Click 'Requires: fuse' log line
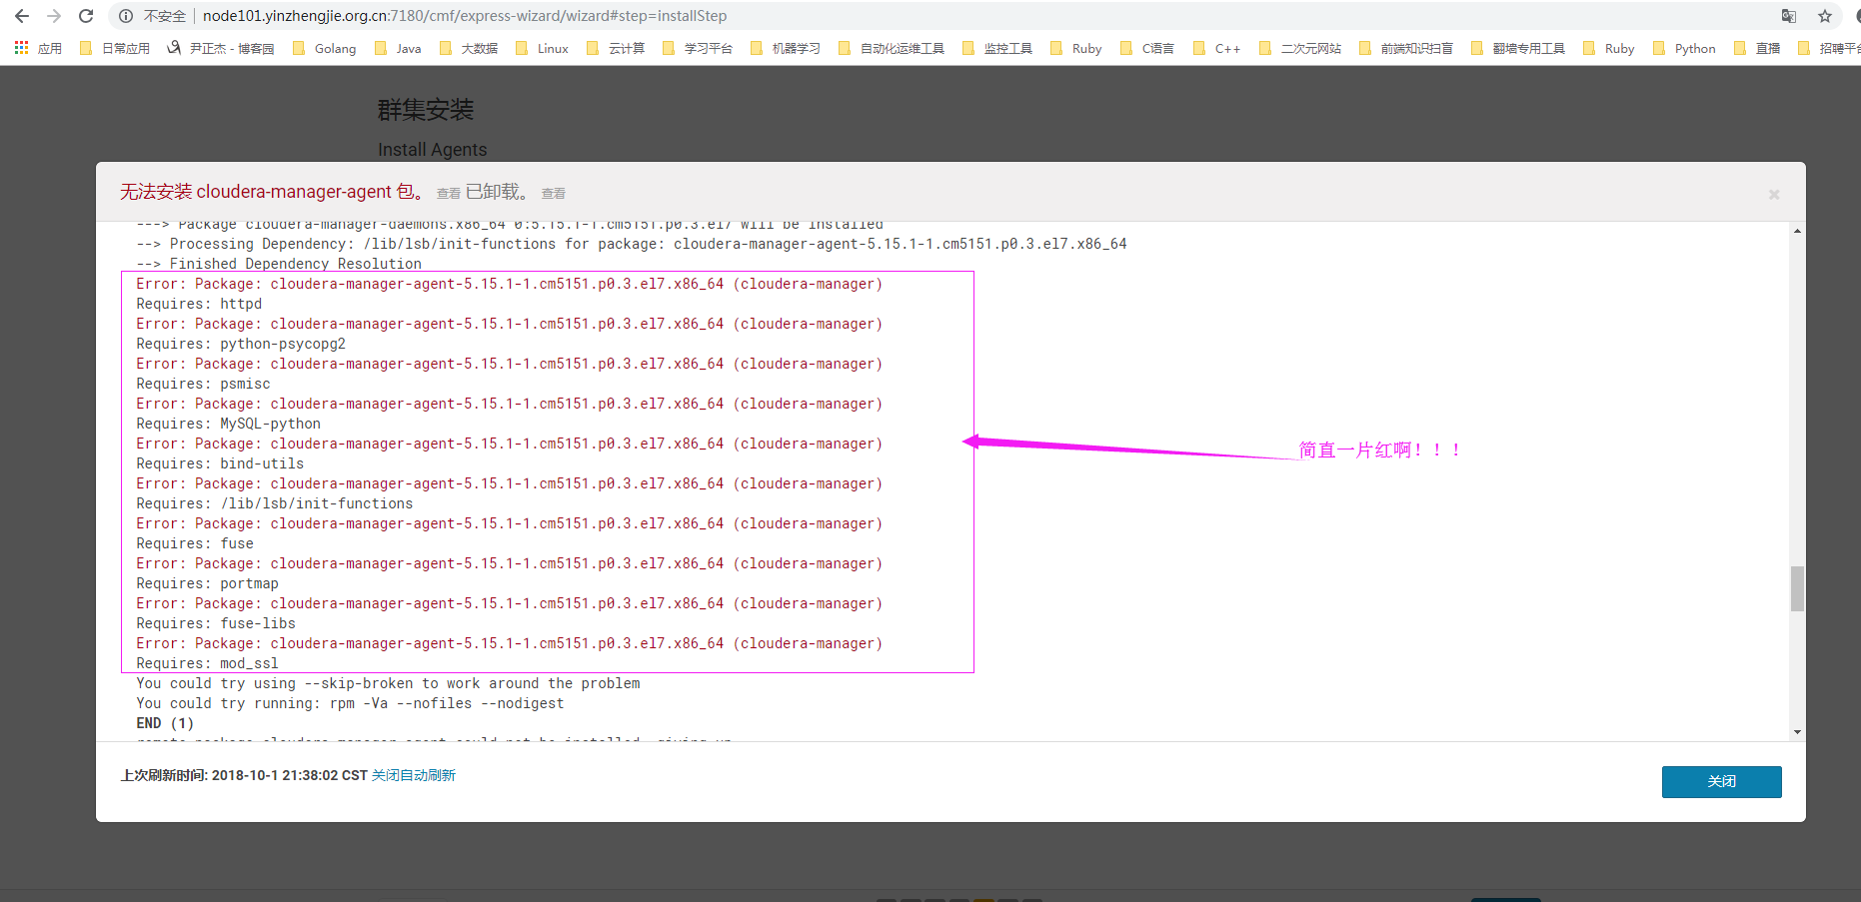Image resolution: width=1861 pixels, height=902 pixels. [195, 543]
